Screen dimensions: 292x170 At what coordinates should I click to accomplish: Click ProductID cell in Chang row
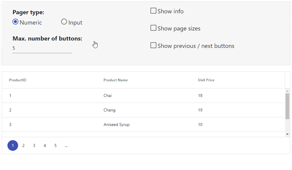coord(49,110)
